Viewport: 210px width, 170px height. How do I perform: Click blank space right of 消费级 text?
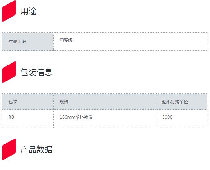(x=139, y=42)
